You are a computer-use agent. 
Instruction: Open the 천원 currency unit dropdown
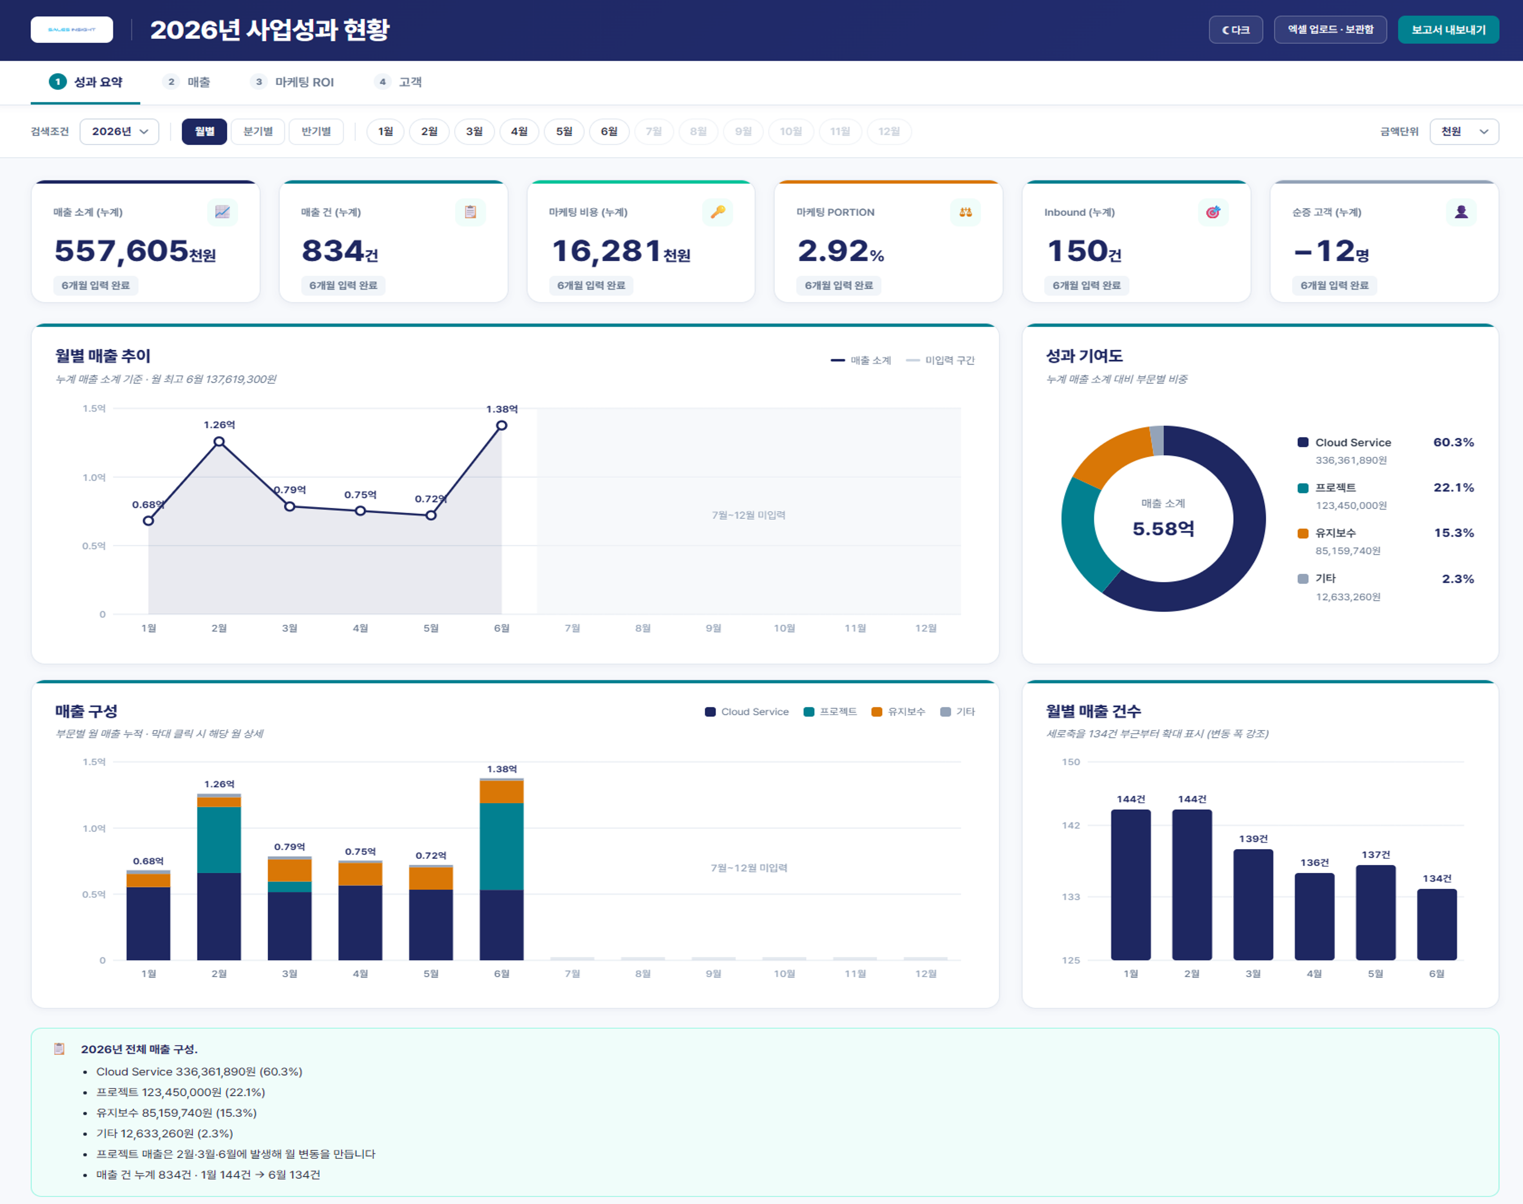[x=1464, y=132]
